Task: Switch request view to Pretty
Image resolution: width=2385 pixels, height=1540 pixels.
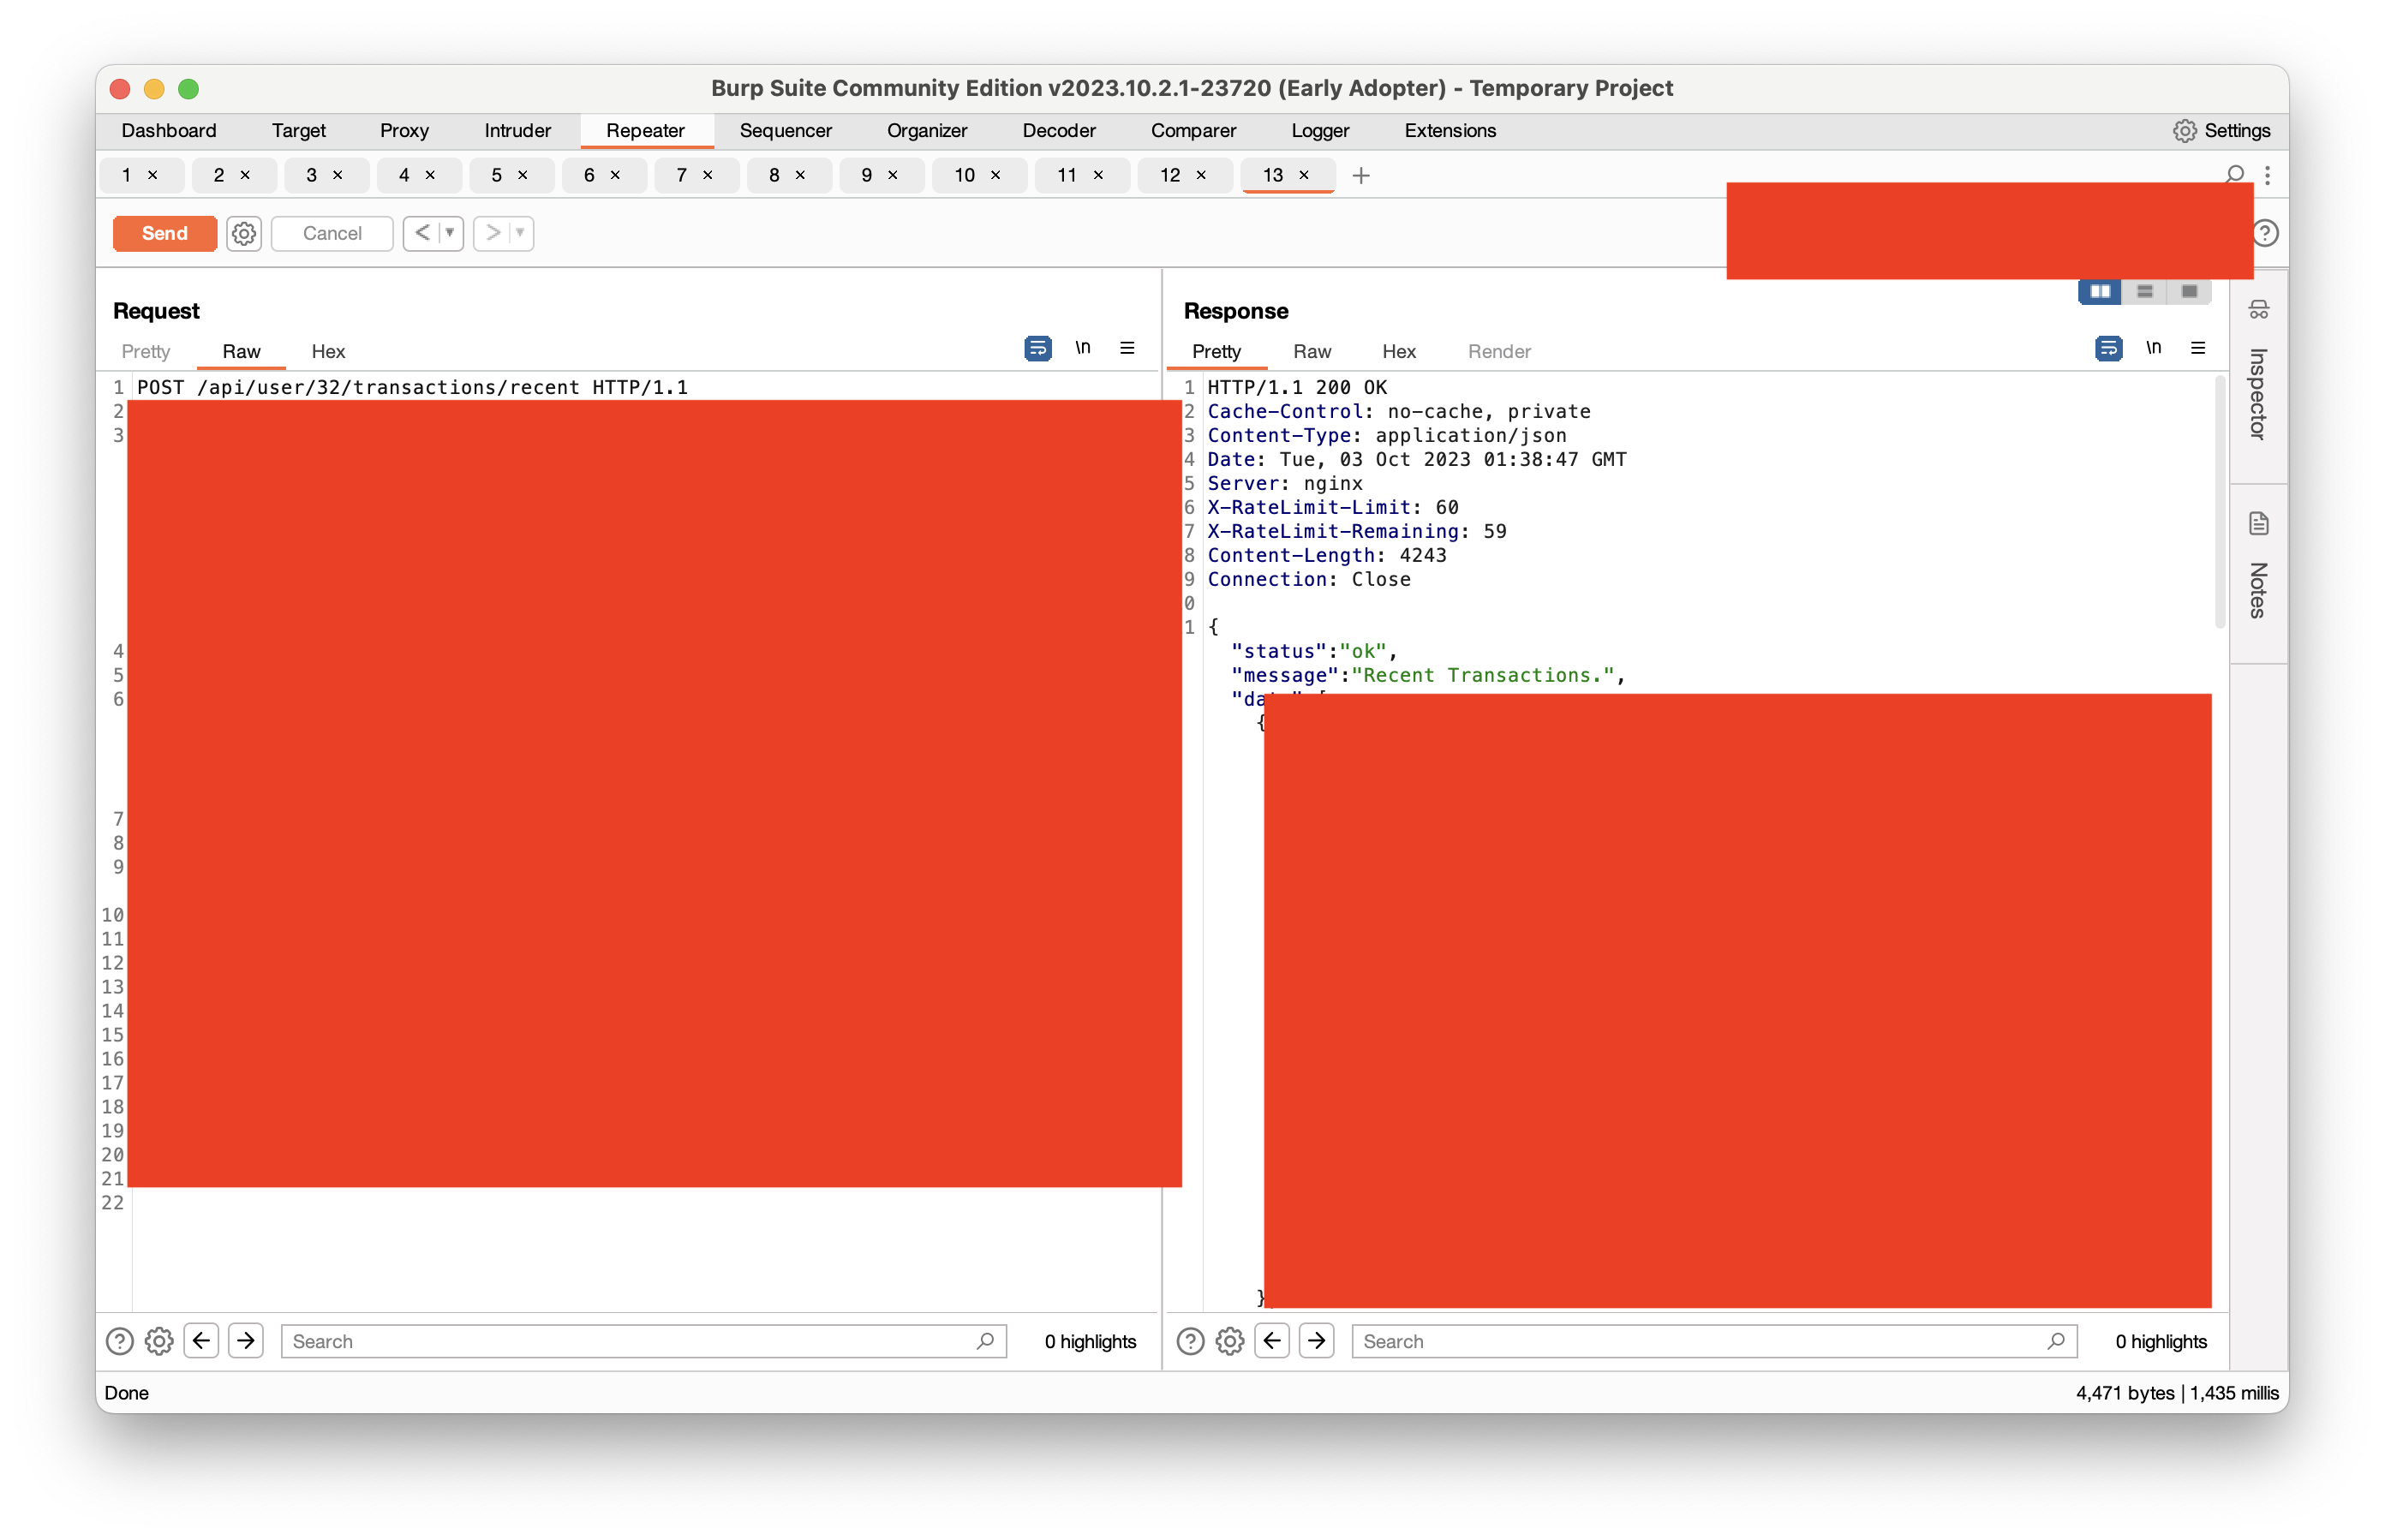Action: click(x=145, y=351)
